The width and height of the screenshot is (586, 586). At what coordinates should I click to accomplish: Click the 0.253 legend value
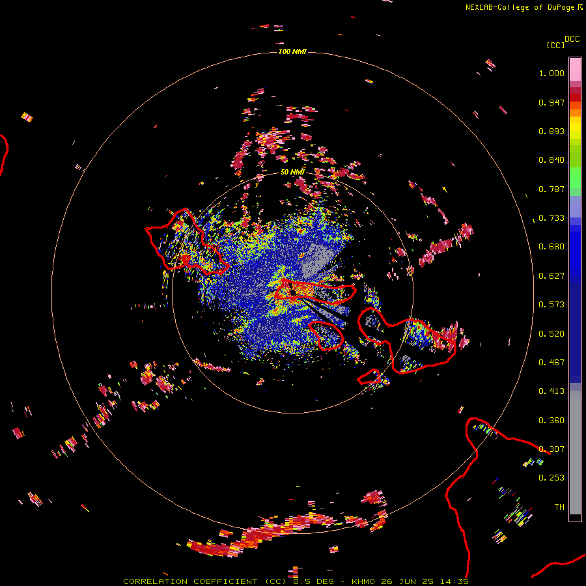[x=551, y=478]
